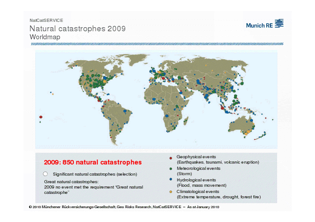The image size is (315, 222).
Task: Select the white Significant natural catastrophes circle
Action: coord(45,173)
